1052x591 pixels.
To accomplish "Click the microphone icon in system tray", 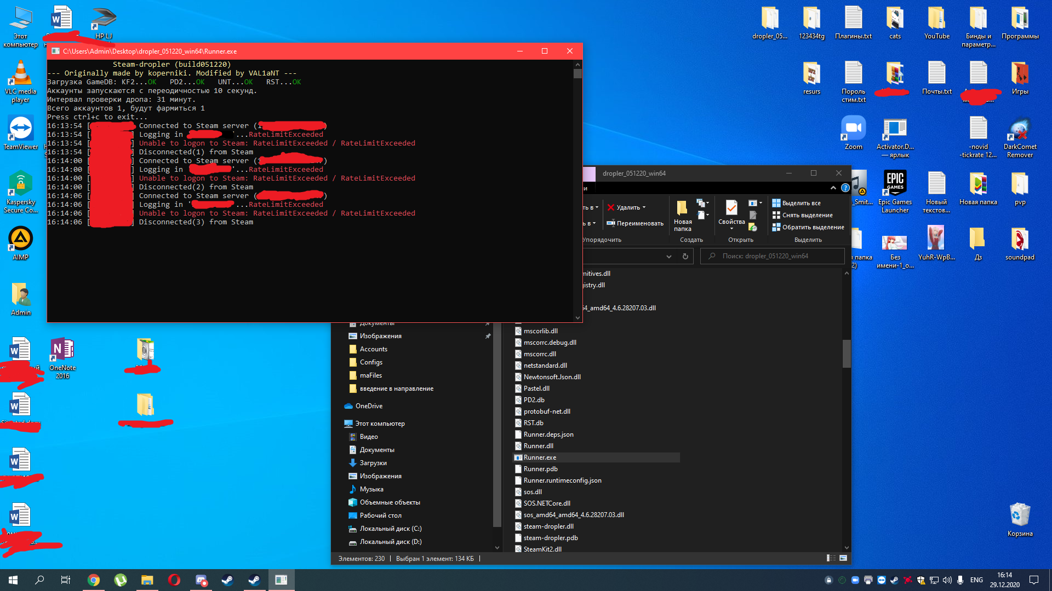I will (x=960, y=580).
